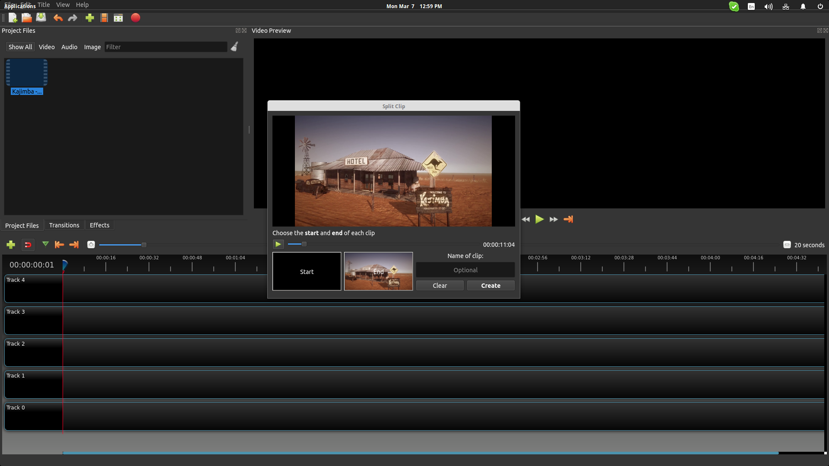Fast forward the video preview
Viewport: 829px width, 466px height.
[554, 219]
